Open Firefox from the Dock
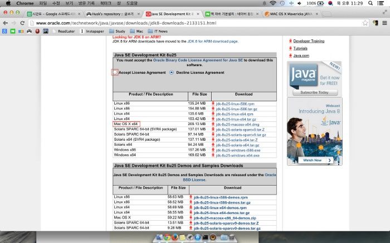Image resolution: width=390 pixels, height=243 pixels. (x=174, y=237)
